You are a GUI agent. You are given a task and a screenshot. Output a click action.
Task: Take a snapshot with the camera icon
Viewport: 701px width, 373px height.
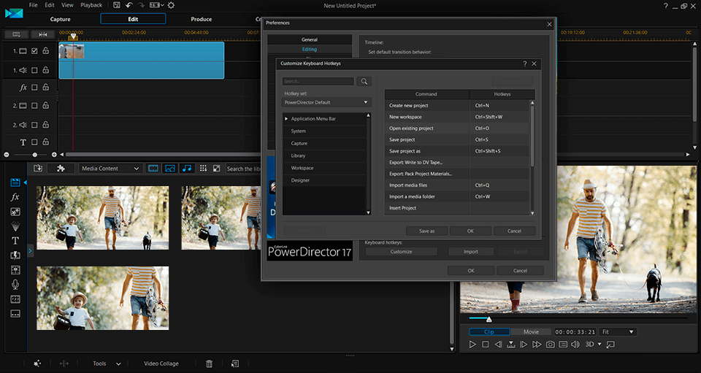(x=551, y=345)
